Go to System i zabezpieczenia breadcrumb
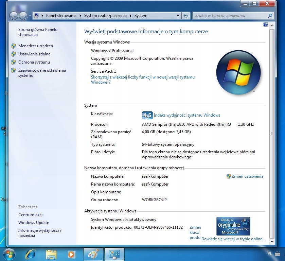Image resolution: width=285 pixels, height=261 pixels. [x=105, y=16]
